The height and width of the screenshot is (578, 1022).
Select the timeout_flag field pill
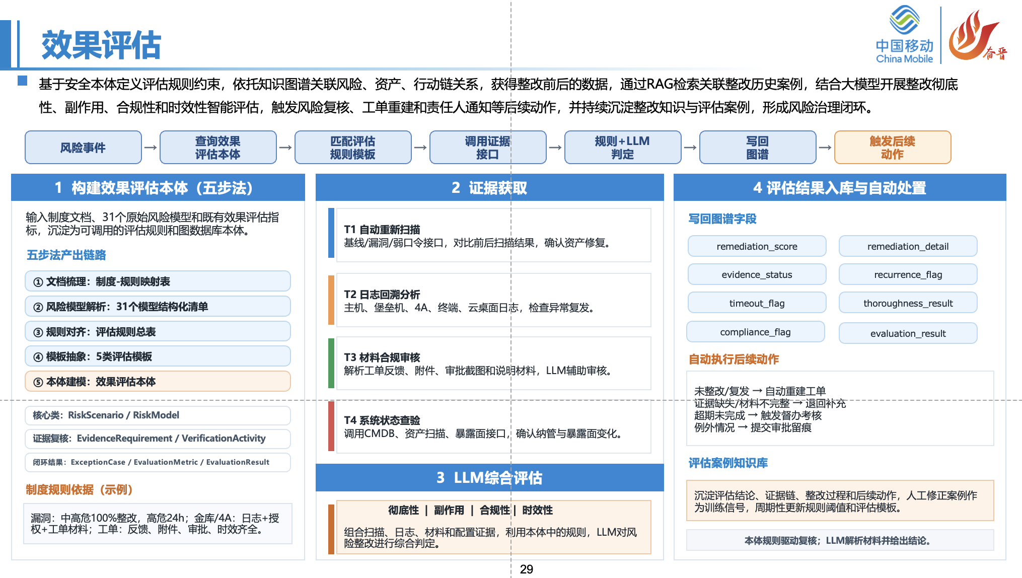757,303
